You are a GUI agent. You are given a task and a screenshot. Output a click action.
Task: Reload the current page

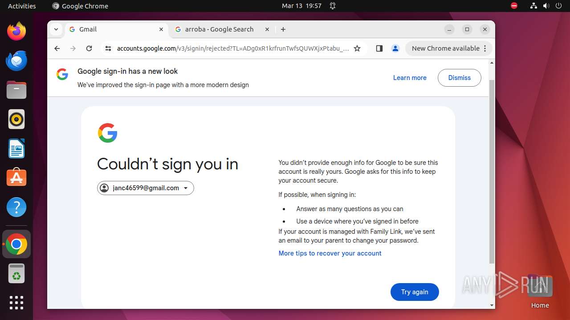(89, 48)
